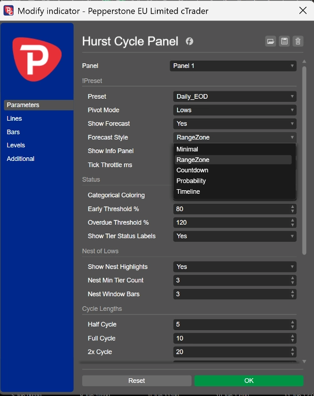Click the cTrader app icon in title bar
The width and height of the screenshot is (314, 396).
8,10
